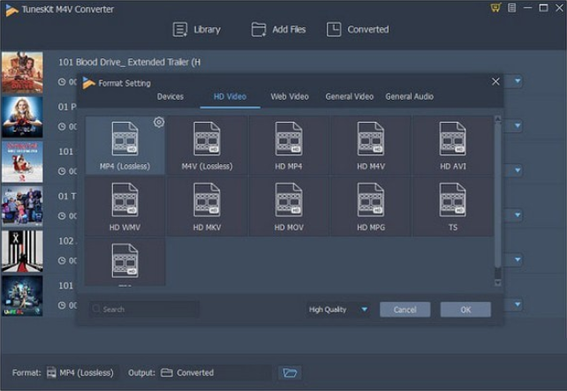Click the Format Setting title text
Screen dimensions: 567x391
125,84
